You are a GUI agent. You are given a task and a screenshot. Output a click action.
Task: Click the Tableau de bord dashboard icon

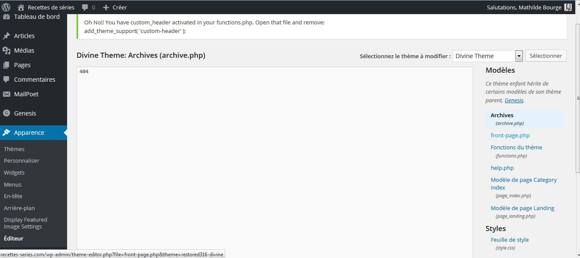click(6, 17)
